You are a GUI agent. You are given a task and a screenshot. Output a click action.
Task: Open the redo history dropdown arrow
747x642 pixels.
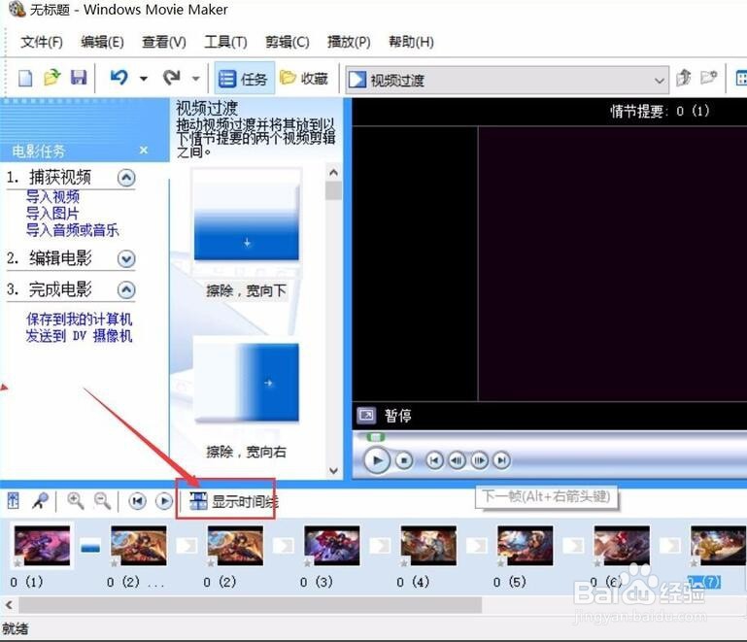[196, 78]
